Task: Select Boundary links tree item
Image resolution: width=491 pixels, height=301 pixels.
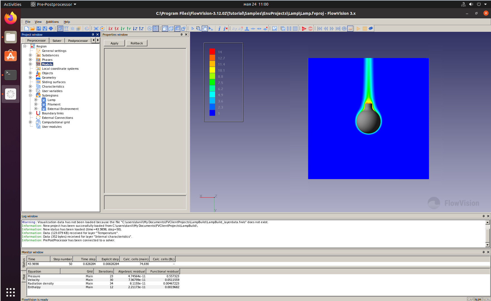Action: pyautogui.click(x=53, y=113)
